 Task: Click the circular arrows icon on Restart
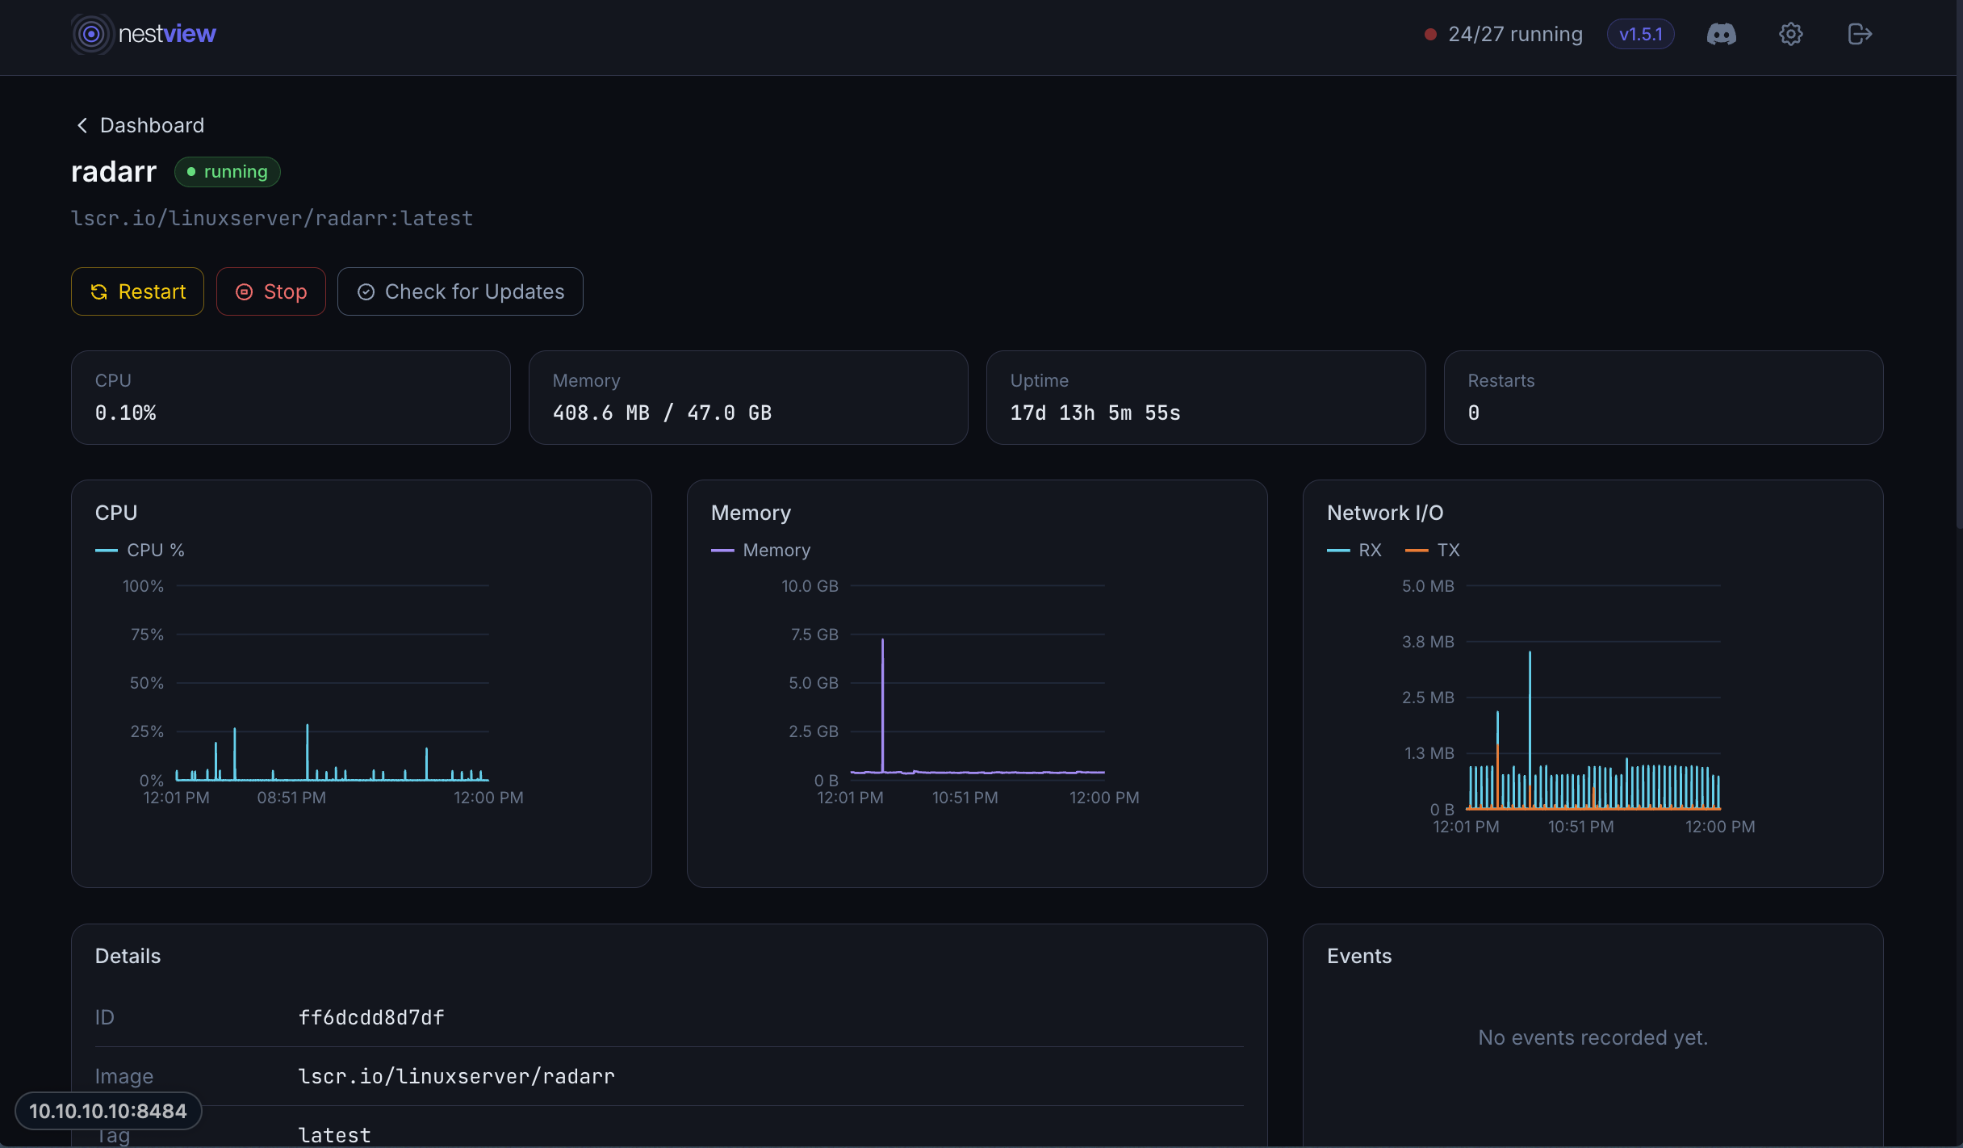click(x=99, y=291)
